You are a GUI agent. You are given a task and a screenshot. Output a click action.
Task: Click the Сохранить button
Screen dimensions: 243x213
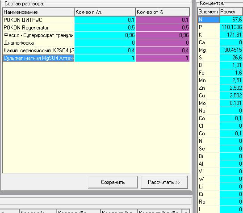tap(113, 182)
